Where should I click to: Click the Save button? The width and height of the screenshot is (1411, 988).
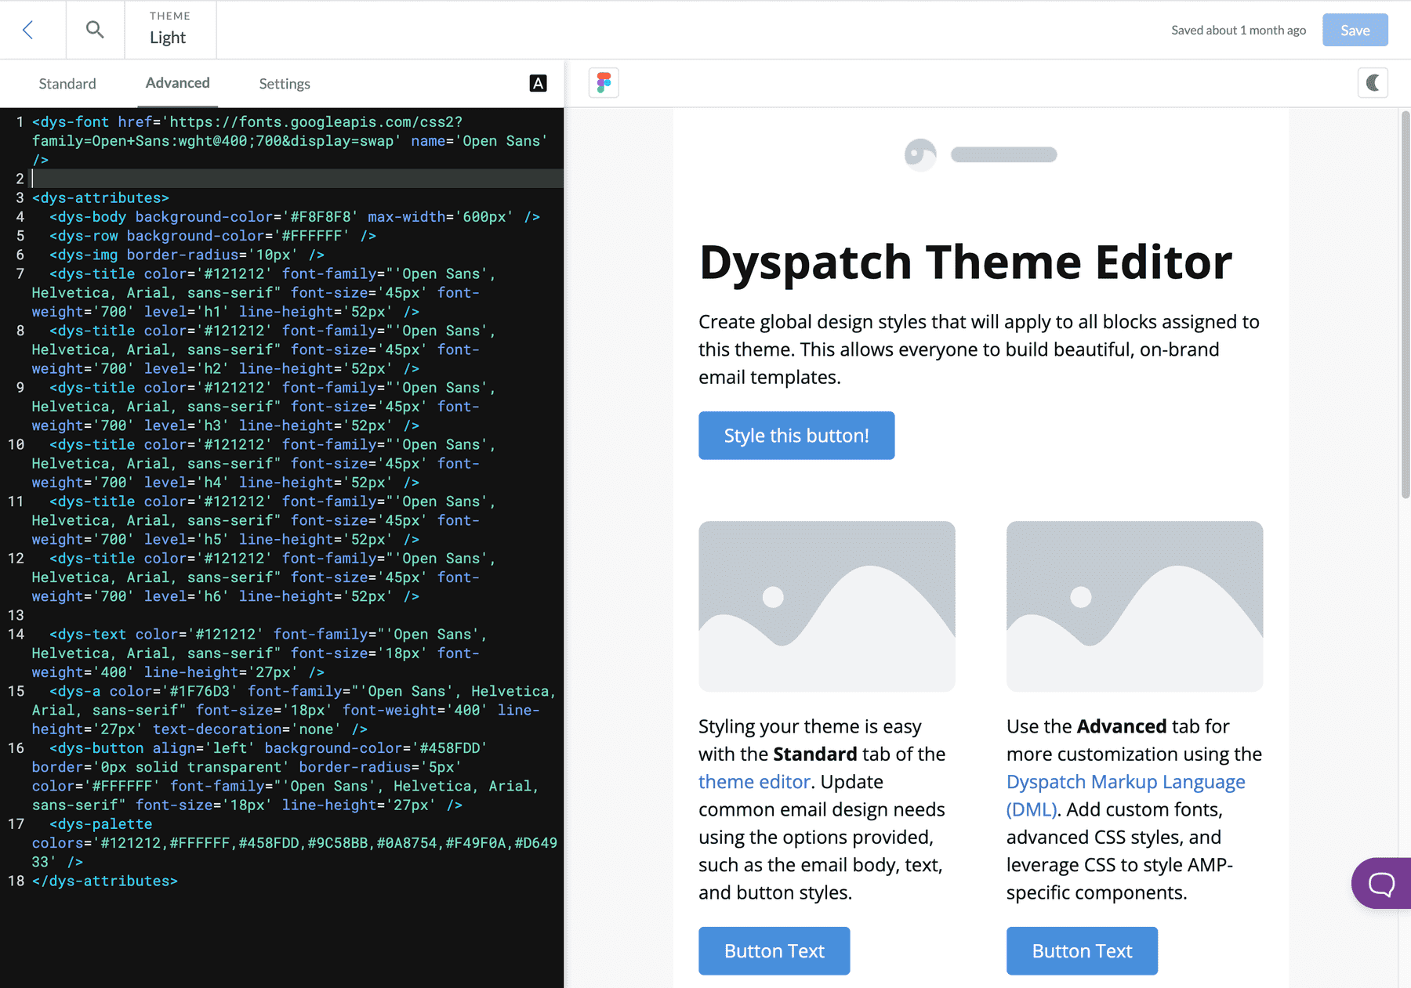(x=1355, y=30)
